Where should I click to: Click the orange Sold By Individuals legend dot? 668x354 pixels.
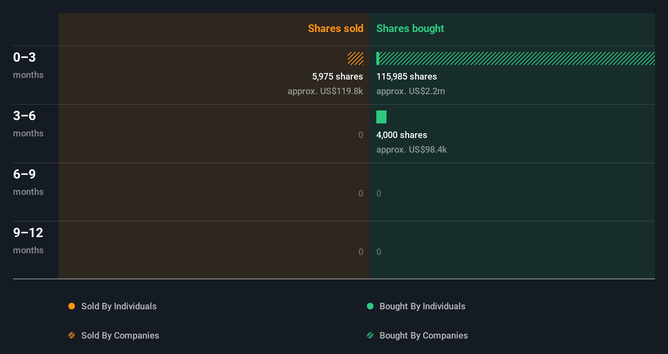point(72,306)
